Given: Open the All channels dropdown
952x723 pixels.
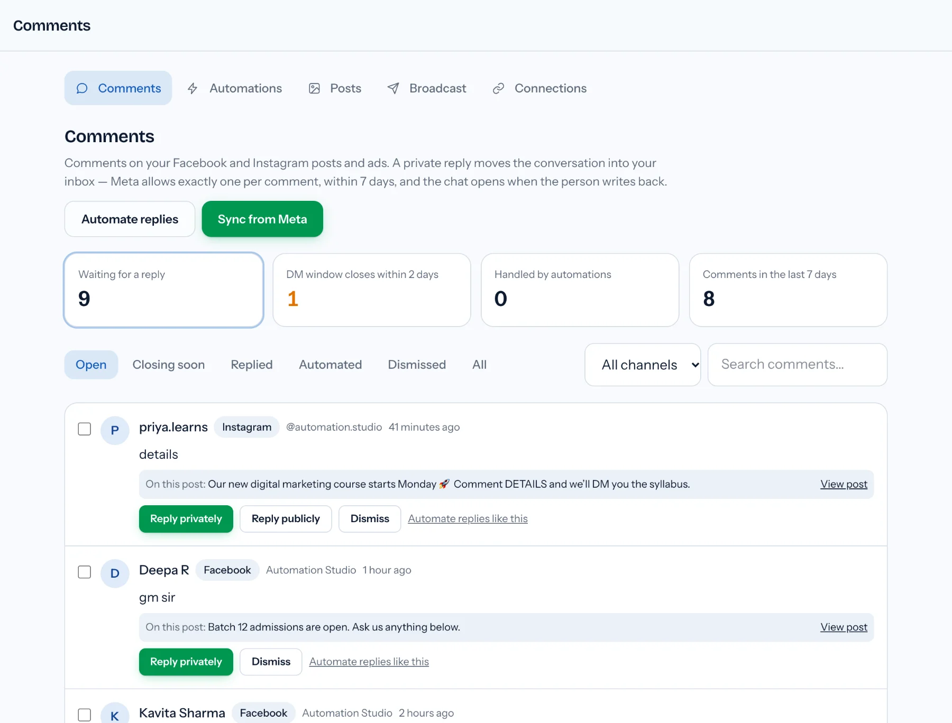Looking at the screenshot, I should click(643, 365).
